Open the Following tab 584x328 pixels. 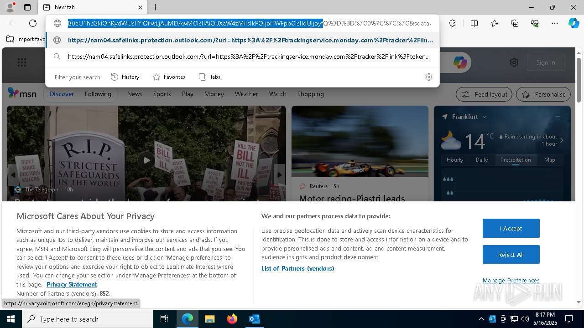98,94
